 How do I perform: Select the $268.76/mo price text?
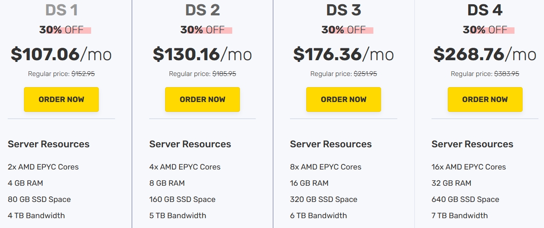pyautogui.click(x=485, y=54)
